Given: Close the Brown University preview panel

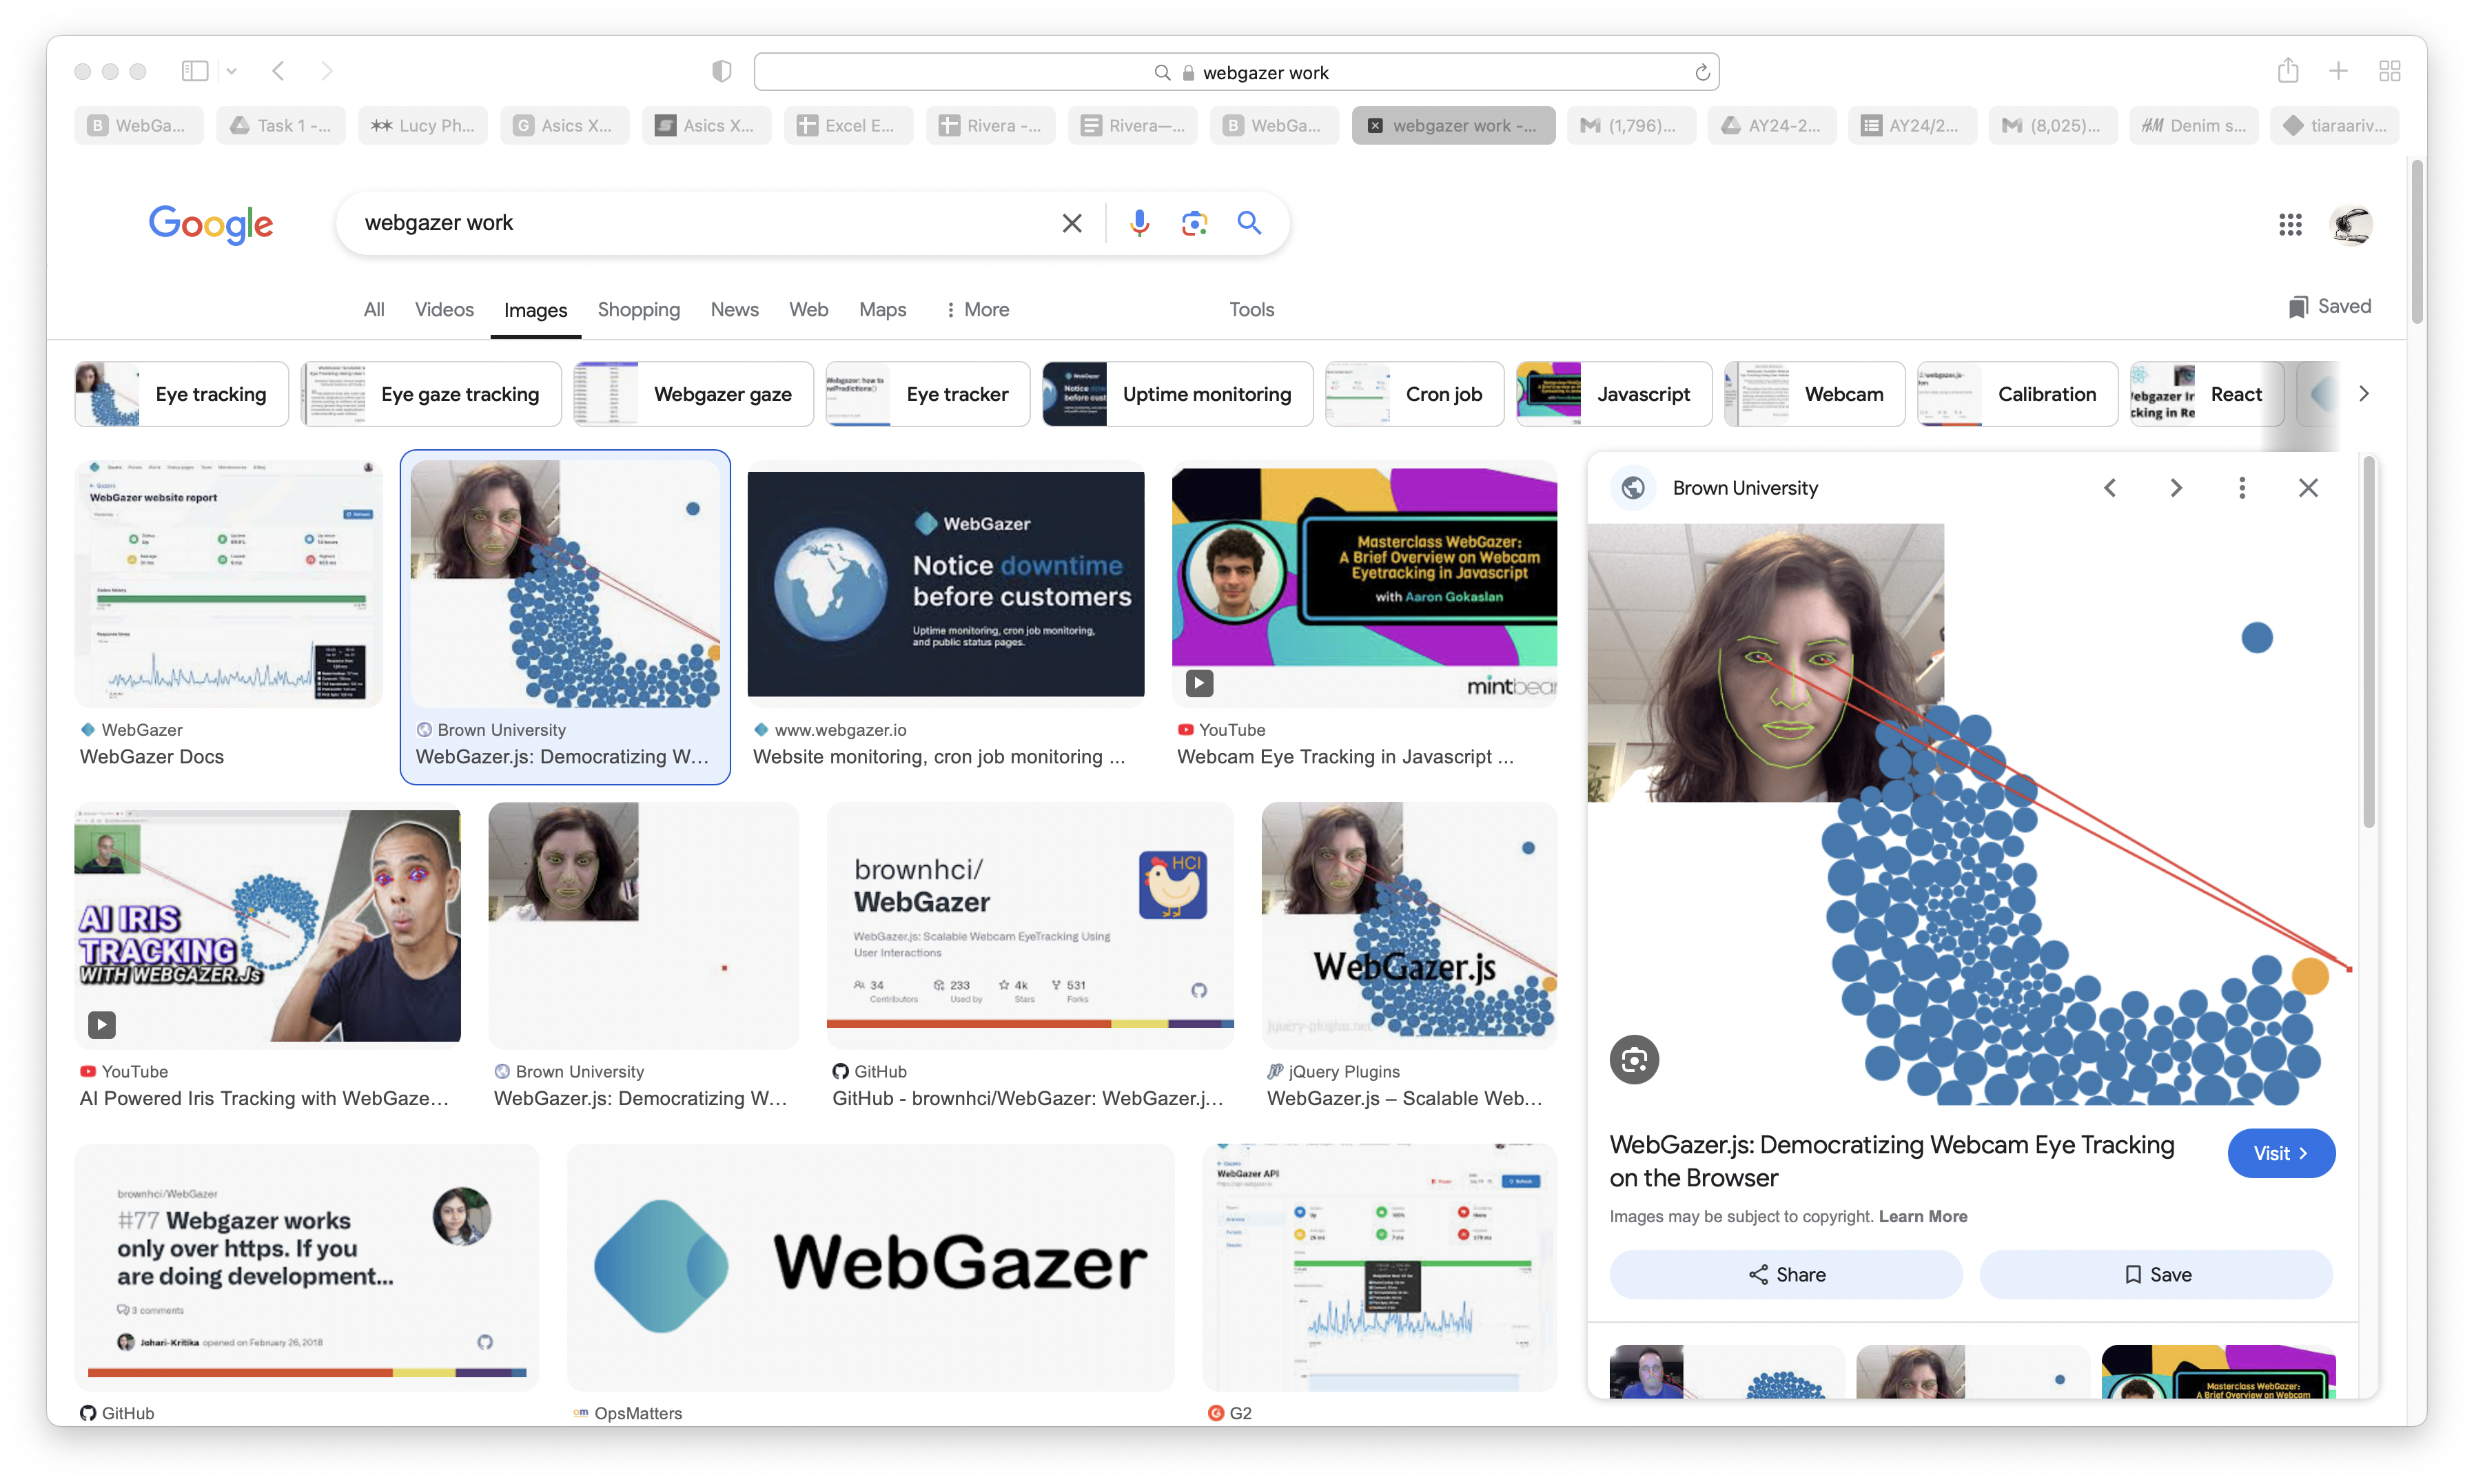Looking at the screenshot, I should click(x=2308, y=488).
